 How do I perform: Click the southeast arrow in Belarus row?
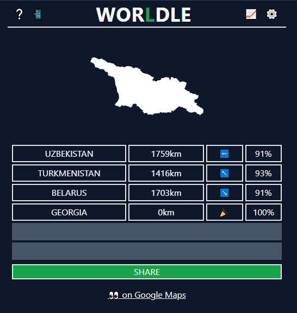(224, 193)
